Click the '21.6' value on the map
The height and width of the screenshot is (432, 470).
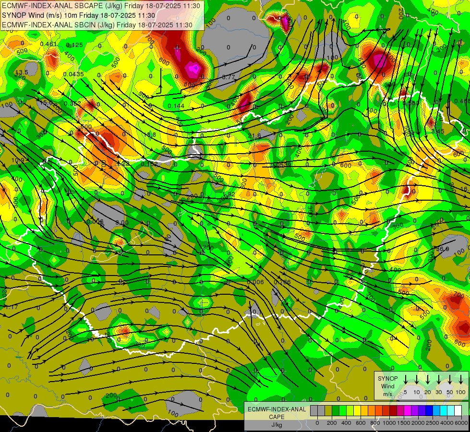point(254,136)
